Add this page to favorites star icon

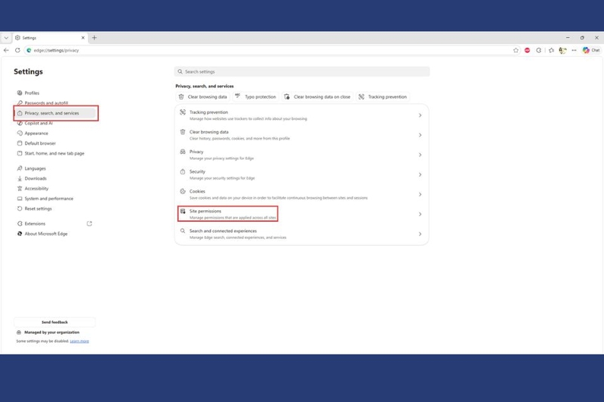[x=516, y=50]
